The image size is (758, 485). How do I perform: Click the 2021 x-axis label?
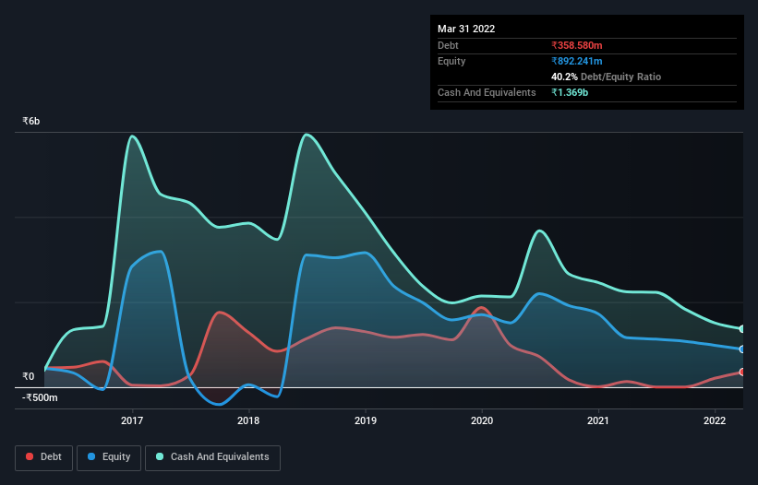(598, 420)
